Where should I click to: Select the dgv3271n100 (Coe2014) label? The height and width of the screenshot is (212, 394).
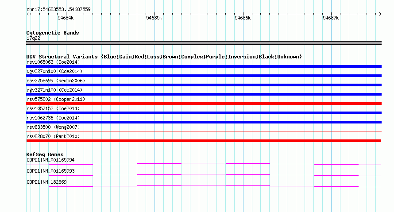pyautogui.click(x=54, y=90)
